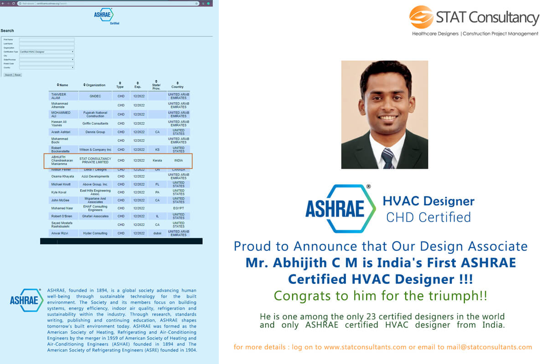Click the INDIA country cell
547x364 pixels.
tap(178, 160)
